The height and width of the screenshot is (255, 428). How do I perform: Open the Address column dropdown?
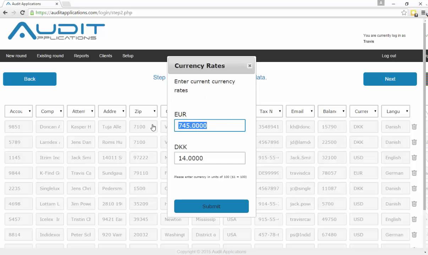click(112, 111)
